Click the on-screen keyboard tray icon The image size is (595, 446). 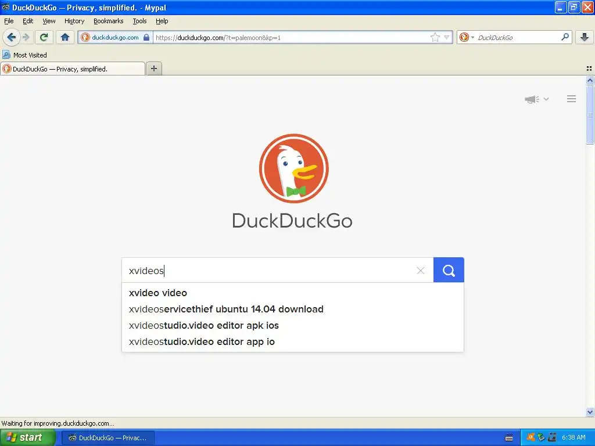pyautogui.click(x=509, y=438)
